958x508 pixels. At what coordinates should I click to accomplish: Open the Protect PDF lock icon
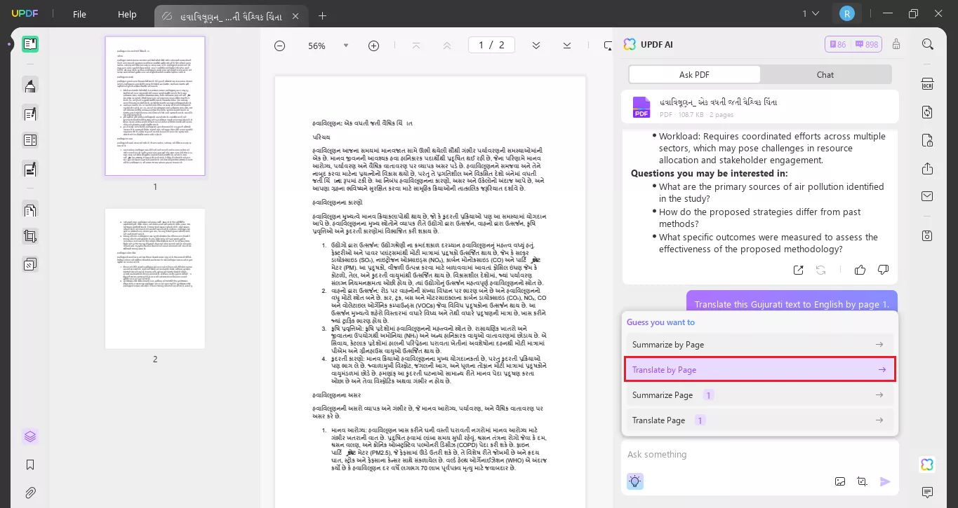[928, 140]
